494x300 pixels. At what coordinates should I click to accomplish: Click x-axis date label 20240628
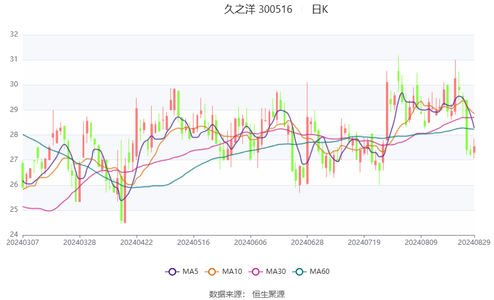pos(307,243)
